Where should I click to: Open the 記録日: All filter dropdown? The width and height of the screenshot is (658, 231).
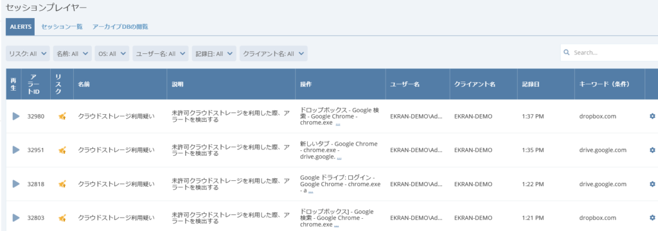click(x=214, y=53)
